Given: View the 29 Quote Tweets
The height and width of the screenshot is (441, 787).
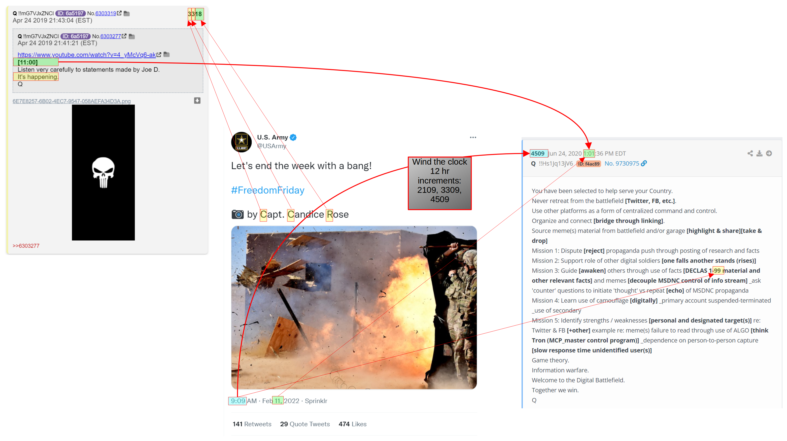Looking at the screenshot, I should point(305,424).
